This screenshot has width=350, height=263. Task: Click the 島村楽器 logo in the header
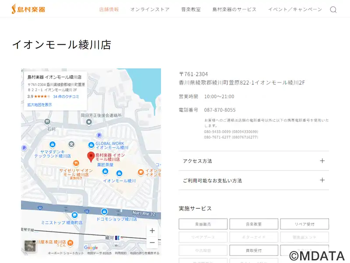pos(28,9)
